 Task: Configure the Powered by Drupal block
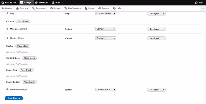click(x=154, y=90)
